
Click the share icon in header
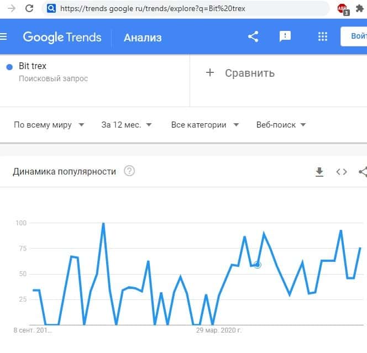coord(253,37)
